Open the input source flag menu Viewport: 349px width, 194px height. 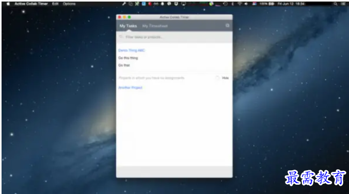254,4
